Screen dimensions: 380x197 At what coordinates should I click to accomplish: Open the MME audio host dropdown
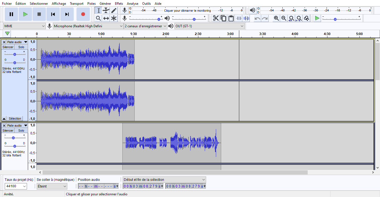point(24,26)
